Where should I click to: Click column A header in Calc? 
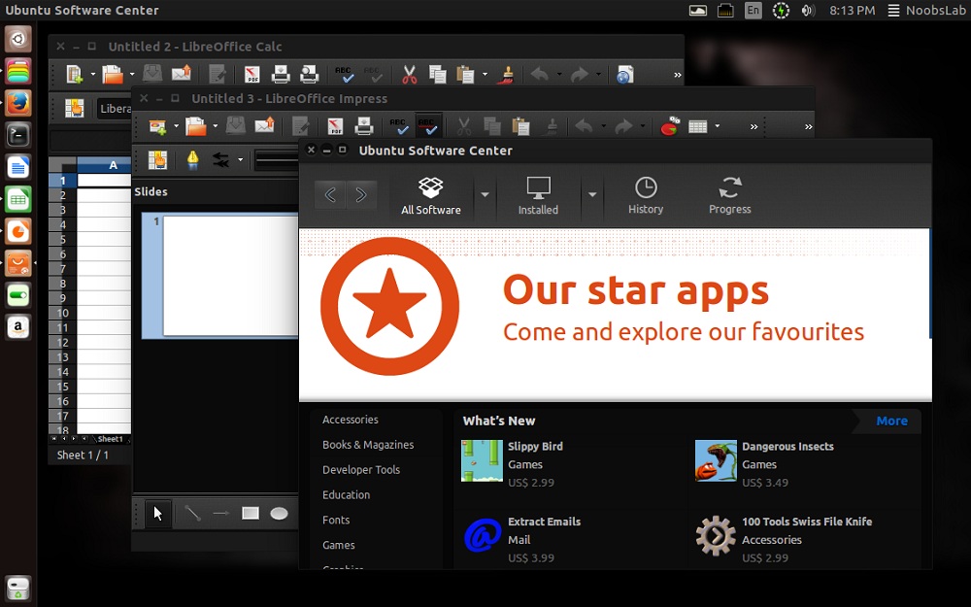(104, 165)
